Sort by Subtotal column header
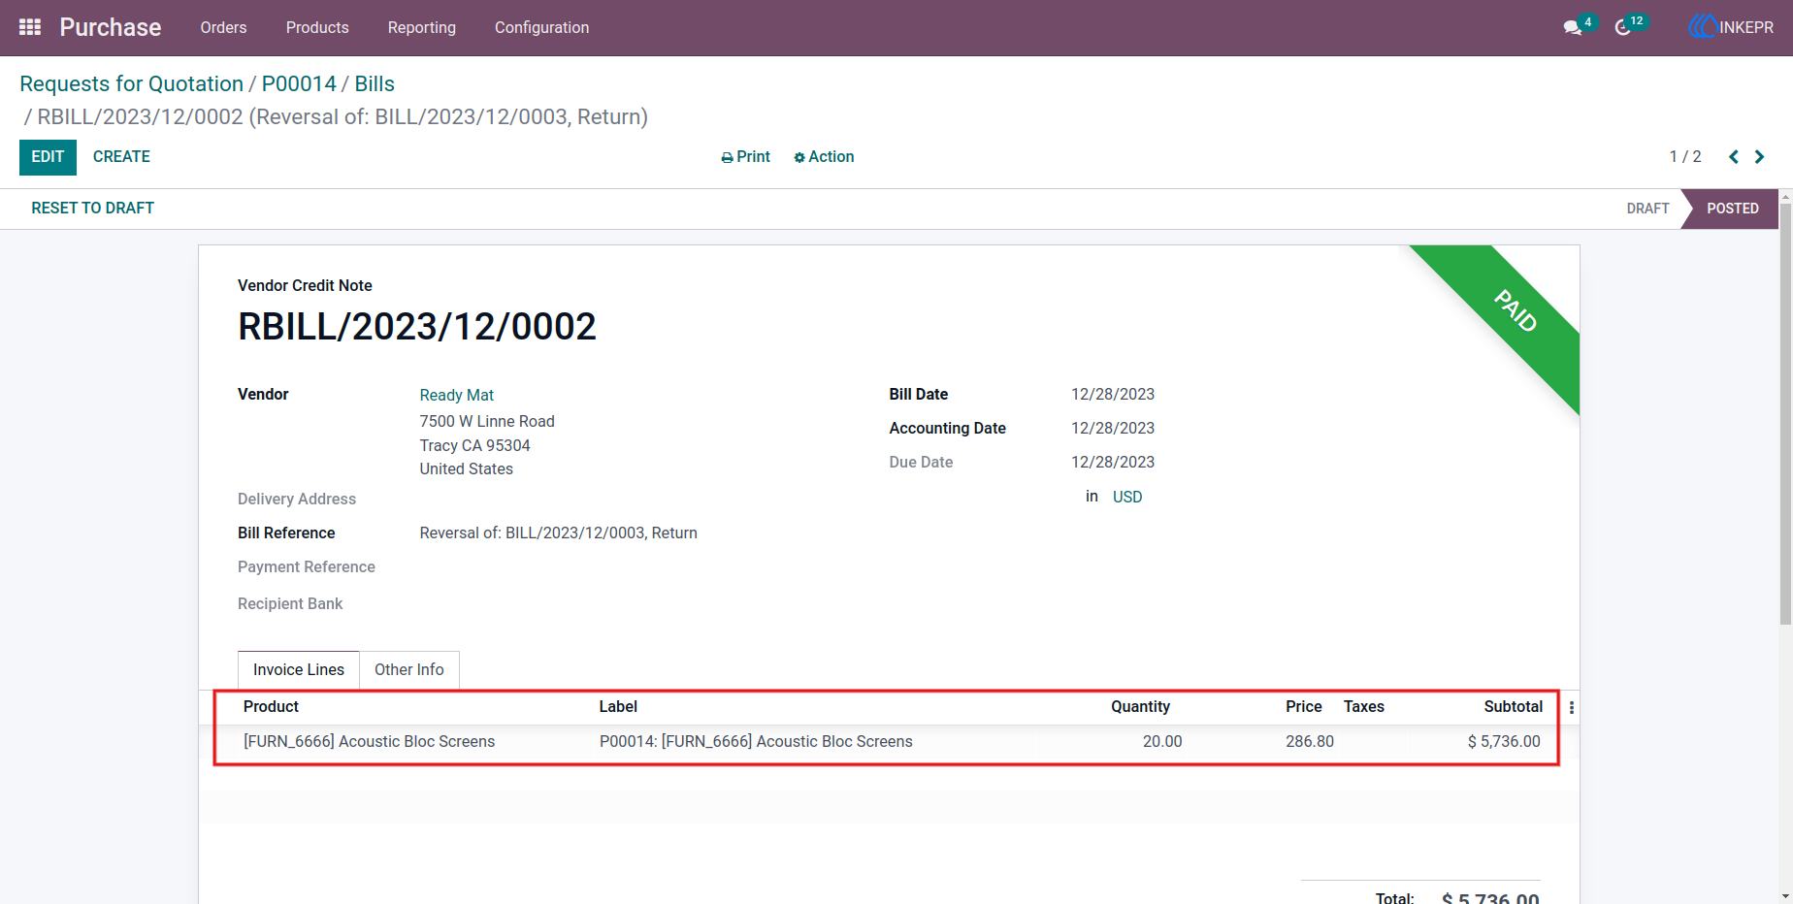The image size is (1793, 904). coord(1514,707)
